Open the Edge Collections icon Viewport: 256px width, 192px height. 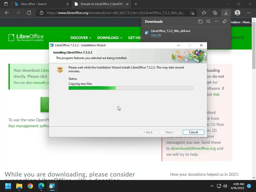(x=215, y=13)
